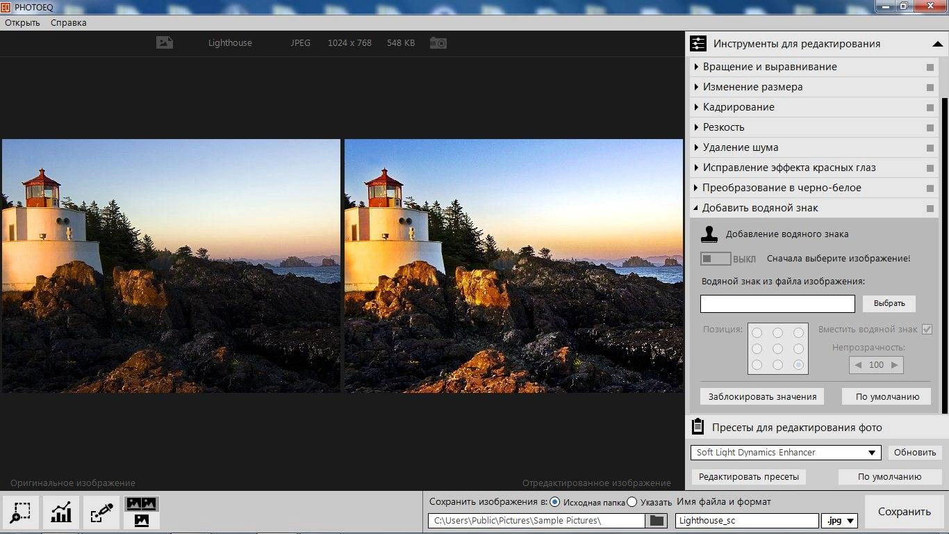Select bottom-right watermark position radio

click(799, 365)
